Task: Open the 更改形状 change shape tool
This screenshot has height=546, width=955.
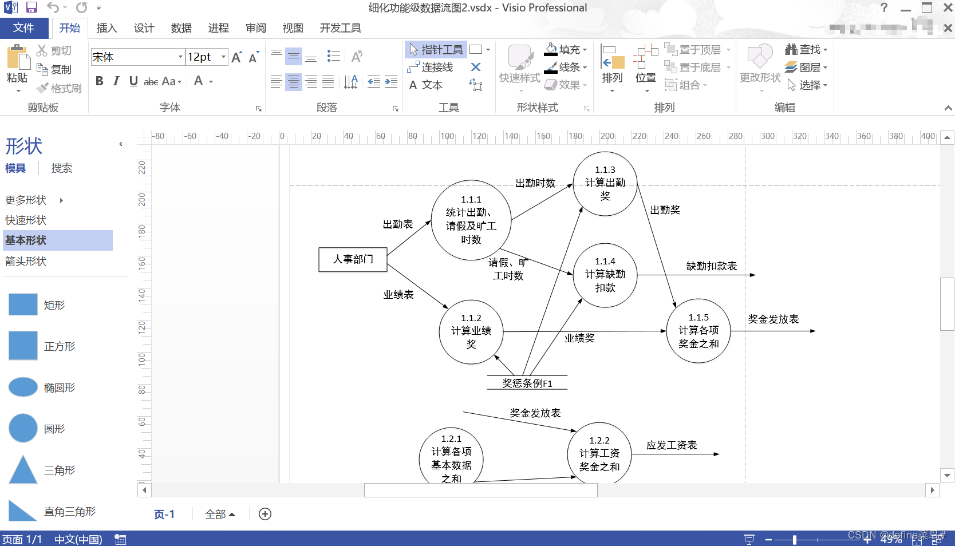Action: 759,66
